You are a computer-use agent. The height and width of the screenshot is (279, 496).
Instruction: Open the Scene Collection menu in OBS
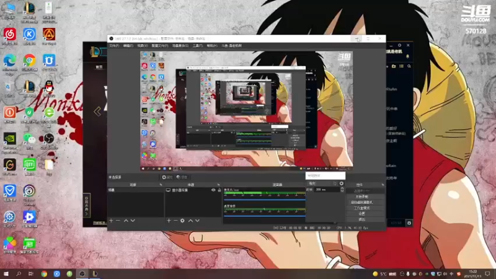pos(180,46)
